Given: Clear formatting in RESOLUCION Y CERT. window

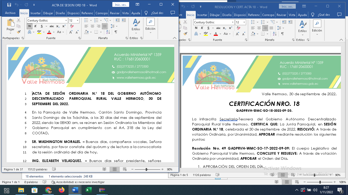Looking at the screenshot, I should tap(238, 28).
